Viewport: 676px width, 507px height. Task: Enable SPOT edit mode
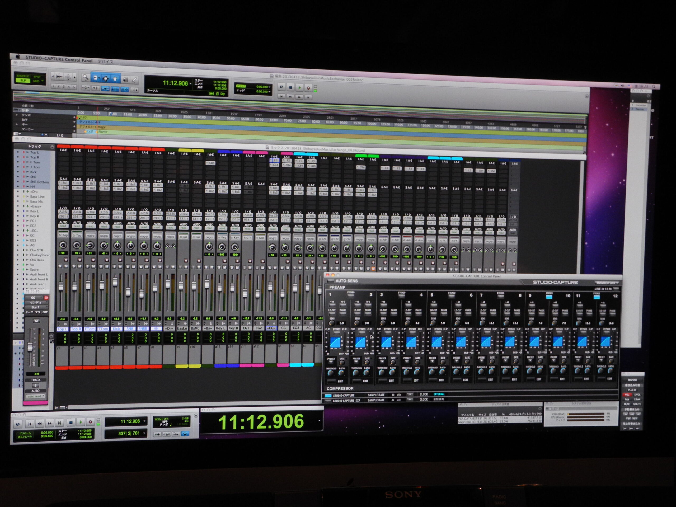point(37,76)
